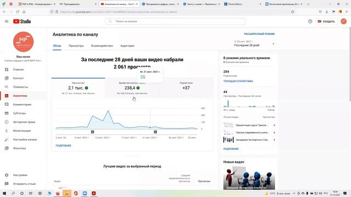Open the Windows Start menu
Screen dimensions: 351x197
click(4, 193)
